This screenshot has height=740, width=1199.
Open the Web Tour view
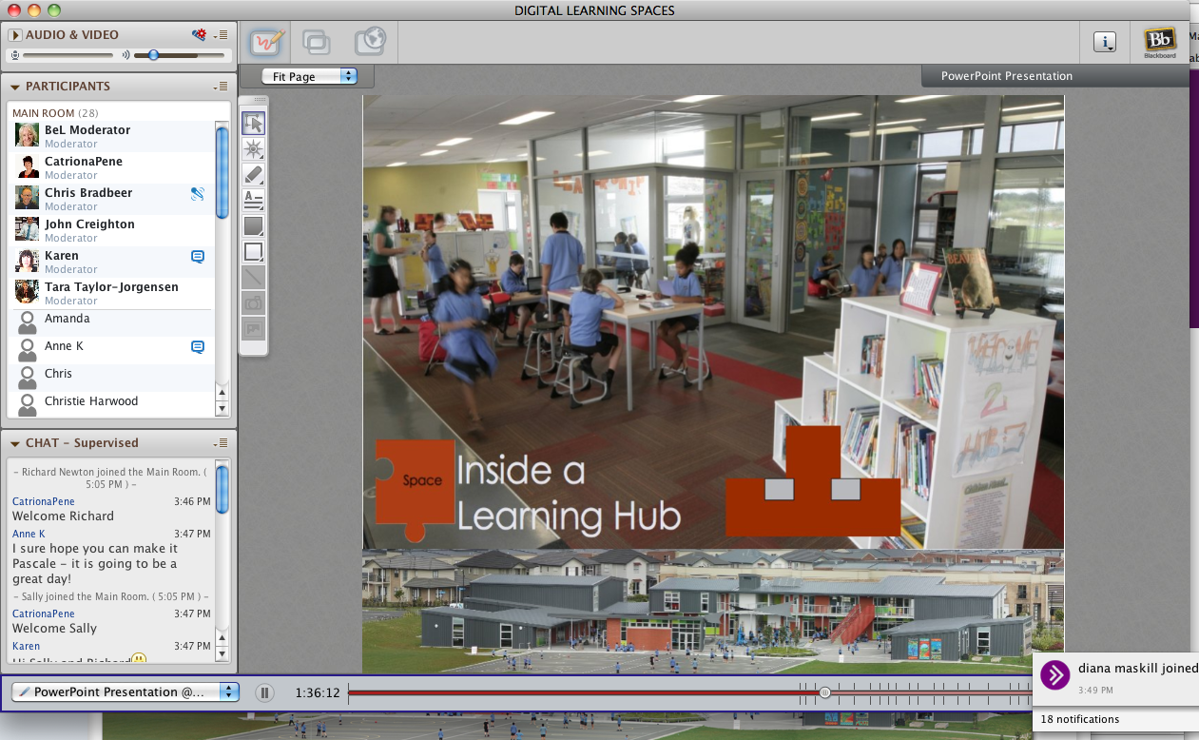tap(371, 42)
